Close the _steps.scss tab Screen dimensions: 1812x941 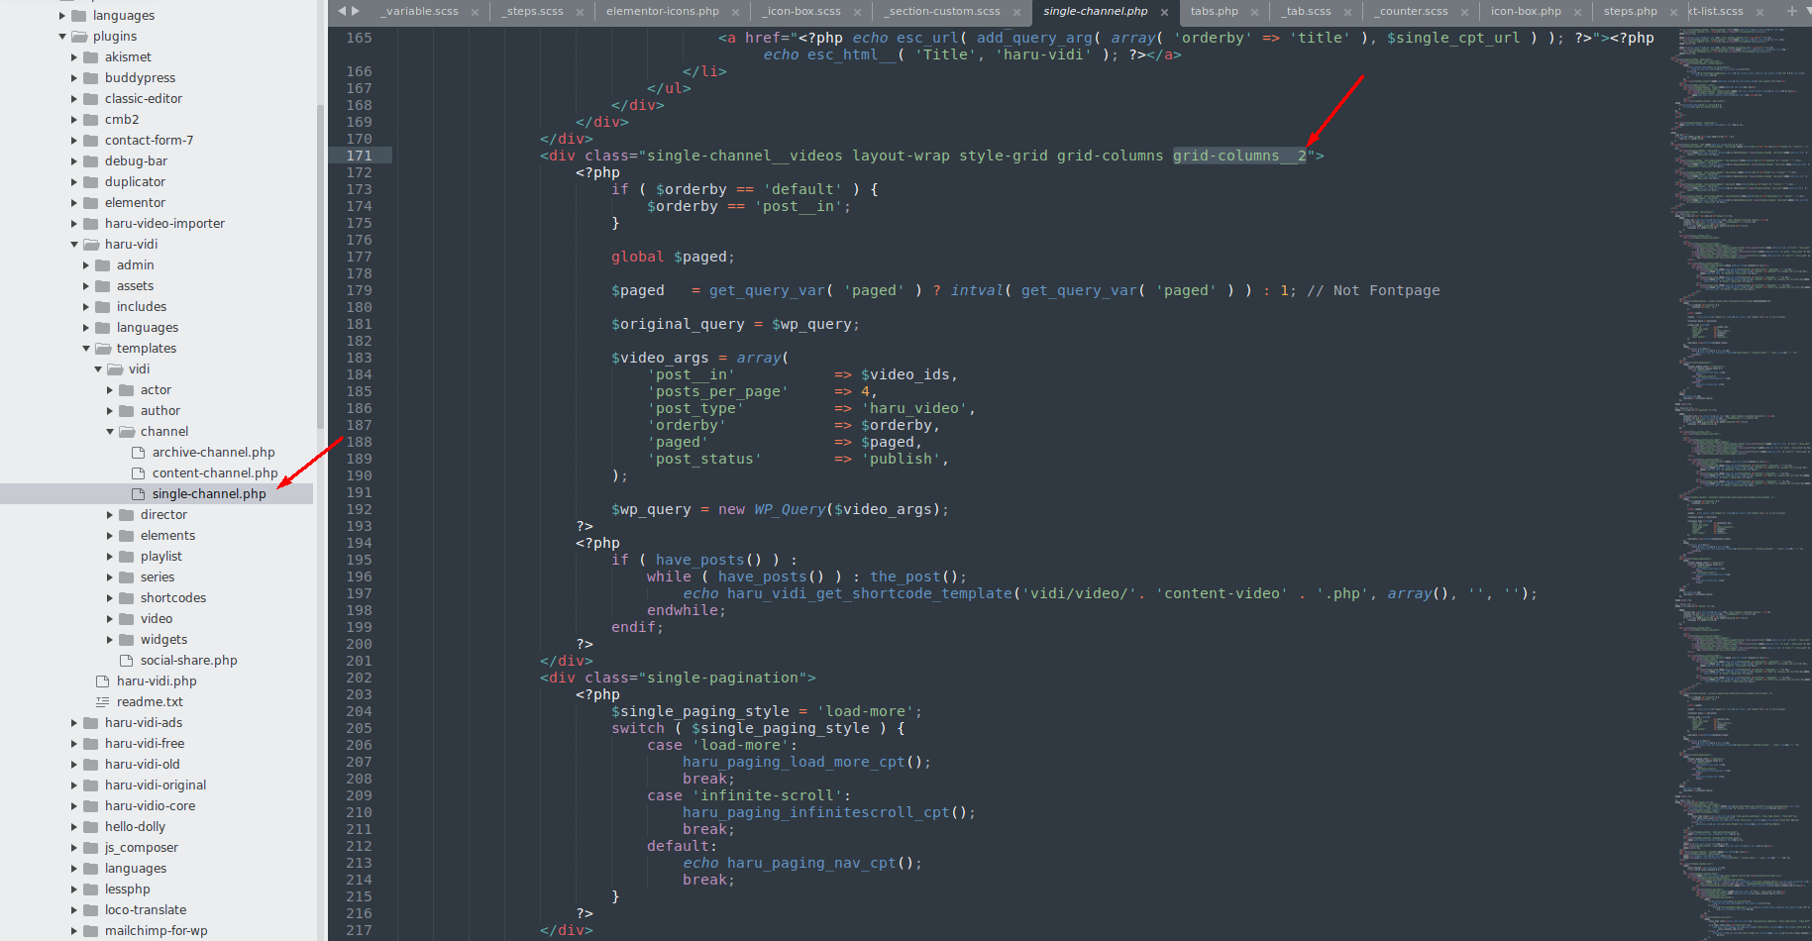tap(580, 12)
